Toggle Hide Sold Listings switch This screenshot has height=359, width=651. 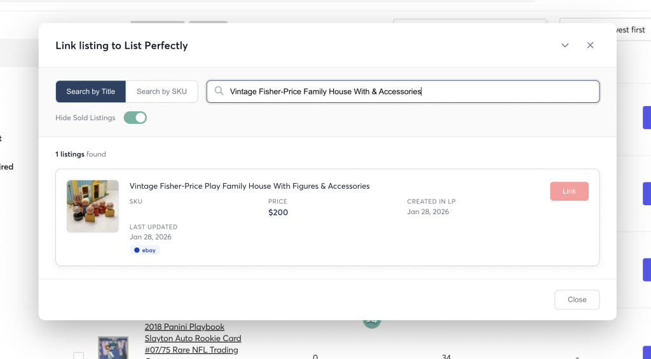coord(135,118)
